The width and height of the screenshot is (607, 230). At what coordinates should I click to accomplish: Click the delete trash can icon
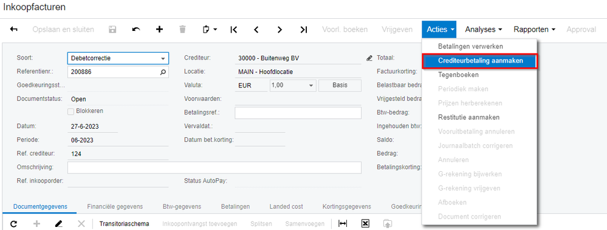click(x=182, y=29)
